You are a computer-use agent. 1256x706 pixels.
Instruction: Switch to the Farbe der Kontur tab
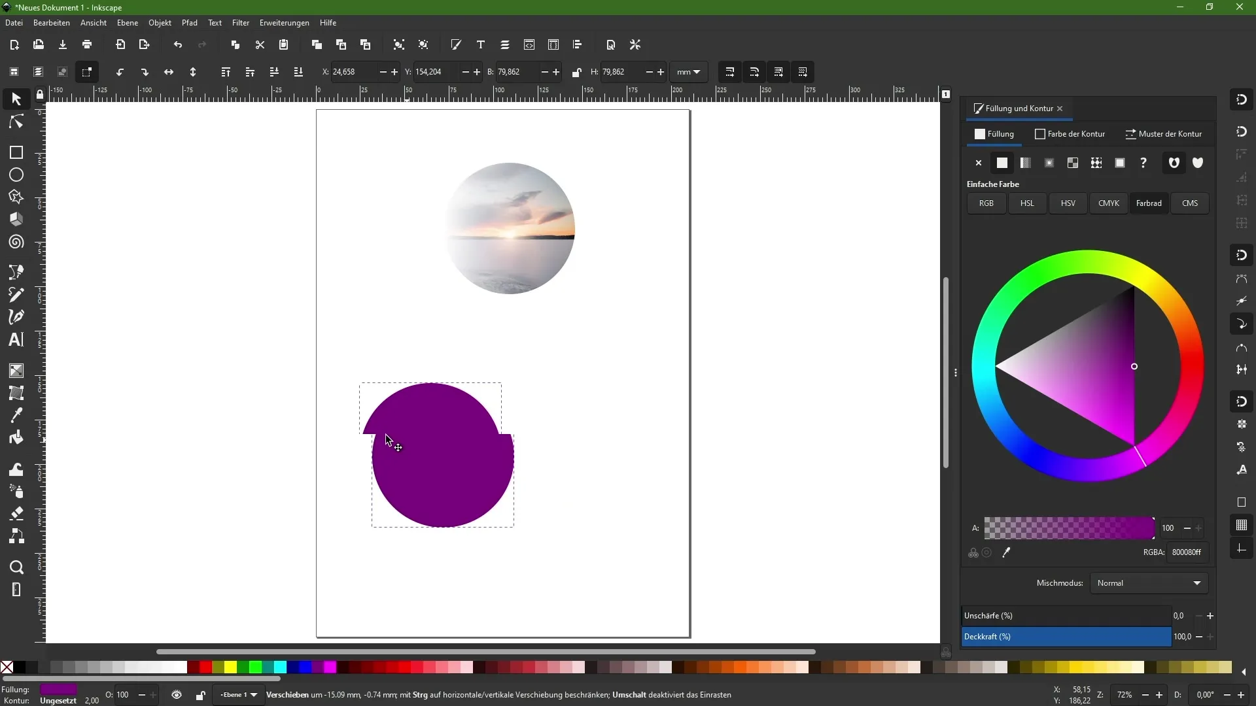[1075, 133]
